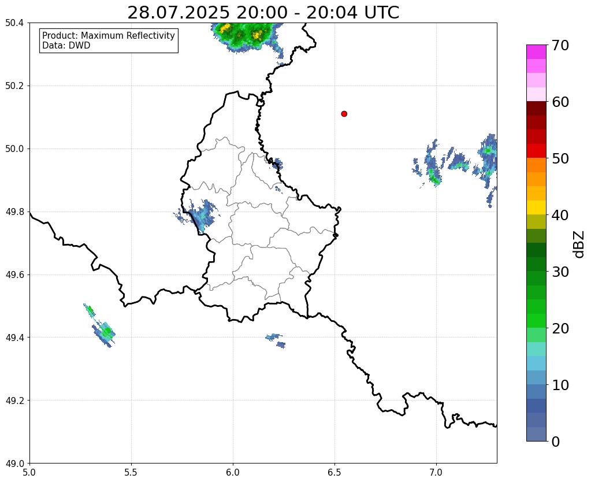Click the latitude axis label 50.2
Viewport: 591px width, 482px height.
[14, 86]
